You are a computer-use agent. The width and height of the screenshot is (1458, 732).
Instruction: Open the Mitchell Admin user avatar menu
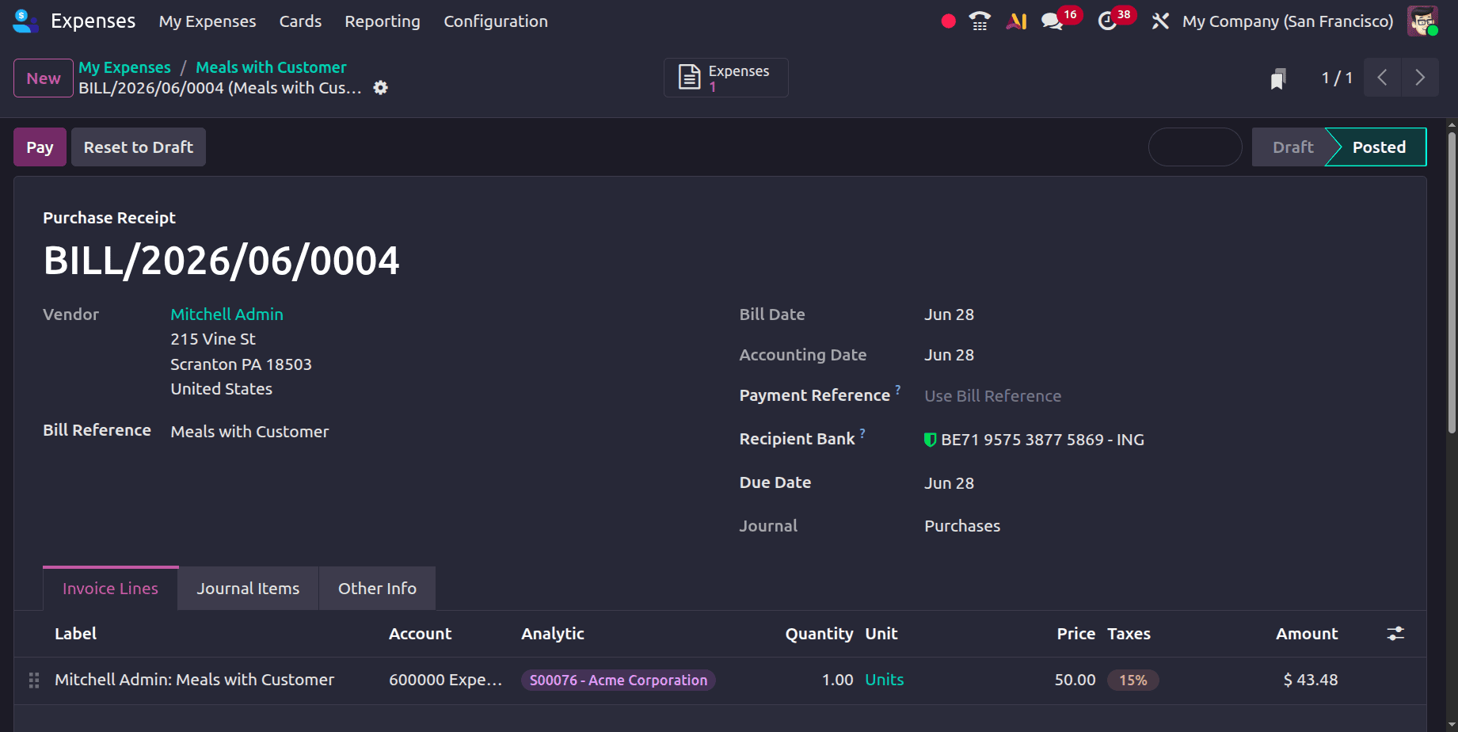click(1422, 21)
